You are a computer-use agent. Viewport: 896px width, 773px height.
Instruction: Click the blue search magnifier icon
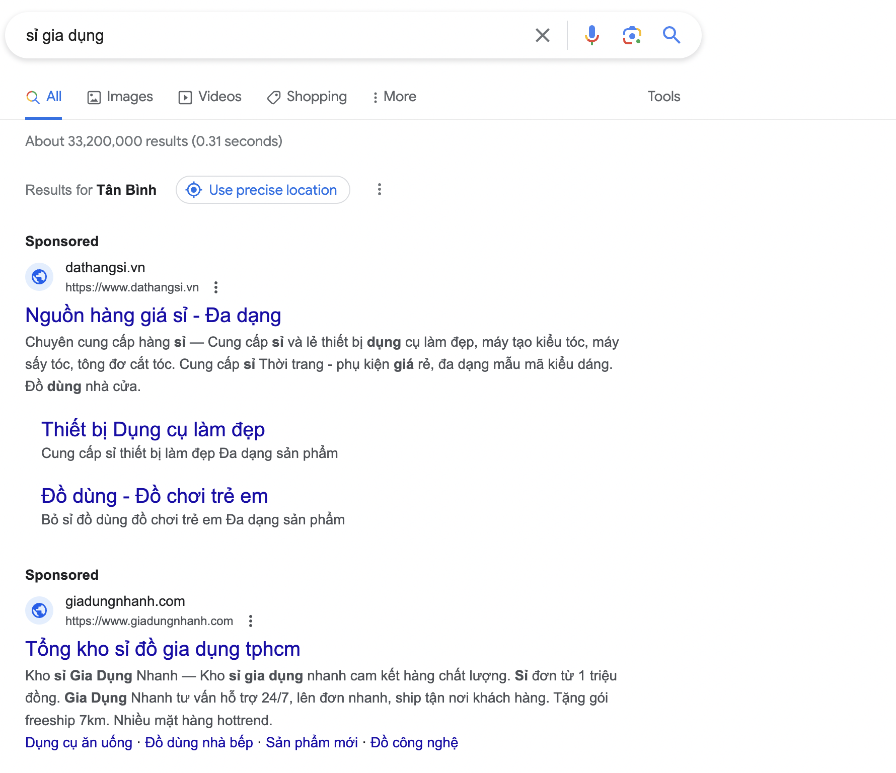pyautogui.click(x=671, y=35)
